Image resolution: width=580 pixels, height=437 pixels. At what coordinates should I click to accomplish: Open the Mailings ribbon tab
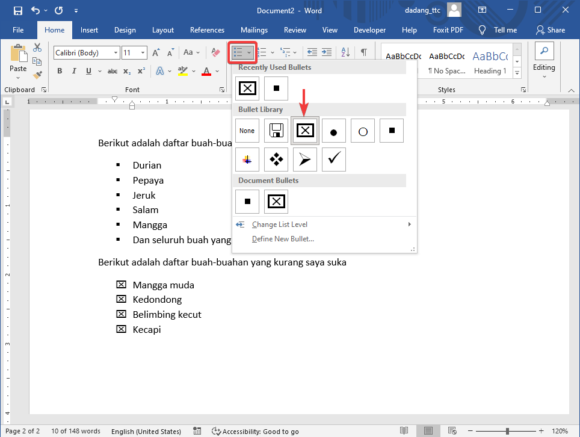[253, 29]
